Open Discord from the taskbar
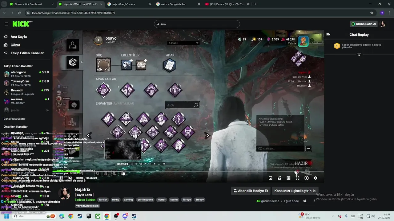 (125, 216)
